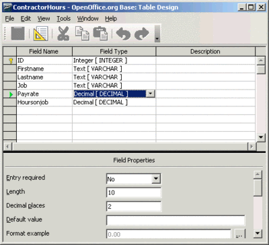Click the field table scroll down arrow
This screenshot has width=269, height=245.
click(261, 137)
